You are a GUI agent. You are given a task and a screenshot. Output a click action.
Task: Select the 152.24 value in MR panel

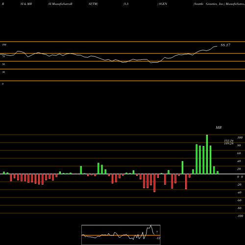(229, 141)
